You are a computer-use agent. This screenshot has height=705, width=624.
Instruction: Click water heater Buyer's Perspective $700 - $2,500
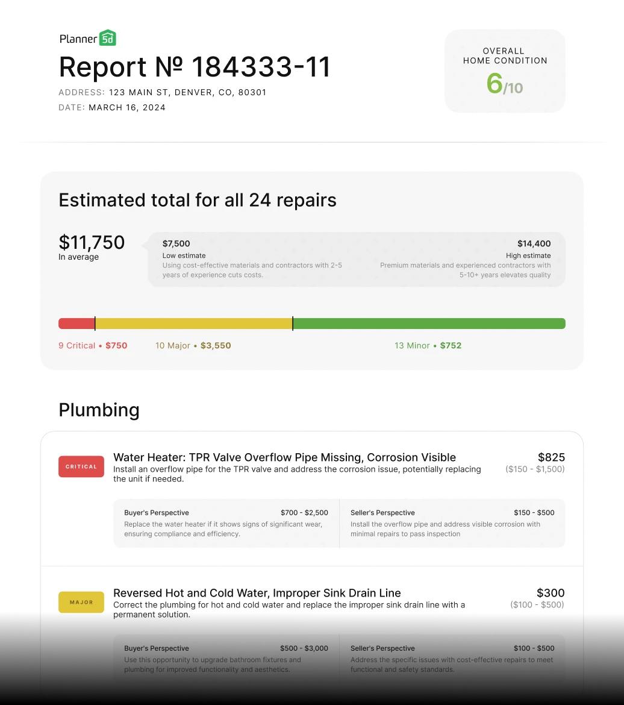tap(304, 513)
